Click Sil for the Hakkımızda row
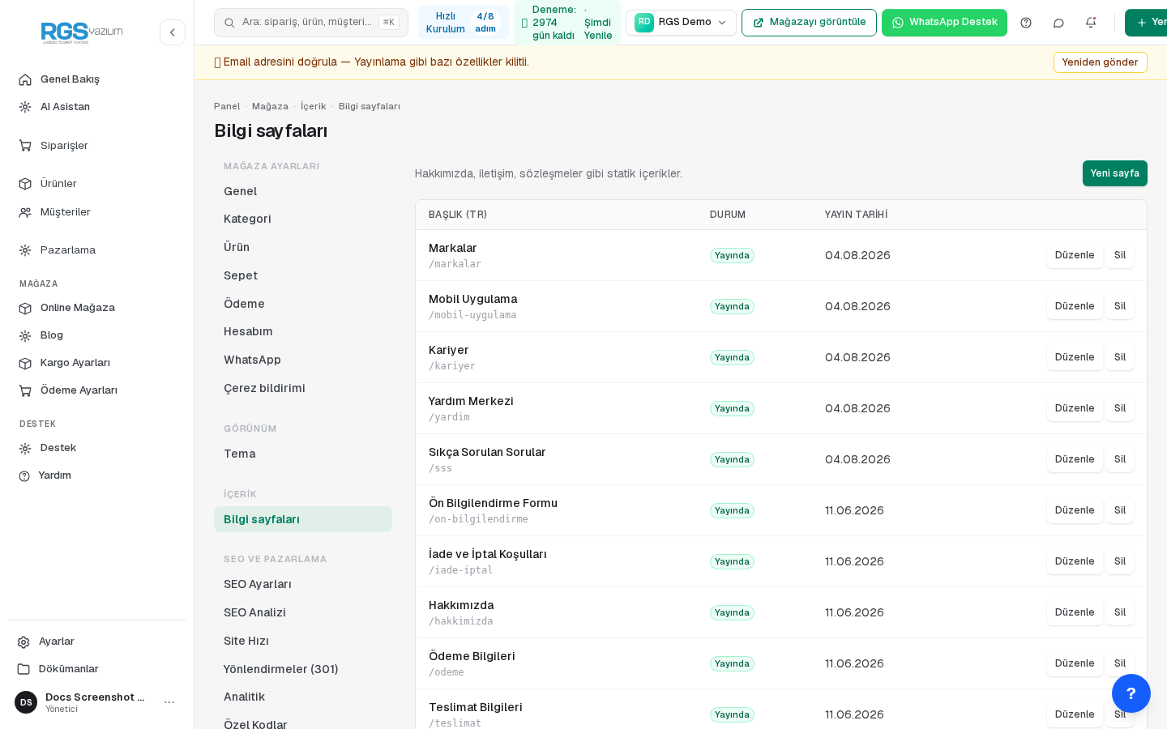 (1120, 612)
